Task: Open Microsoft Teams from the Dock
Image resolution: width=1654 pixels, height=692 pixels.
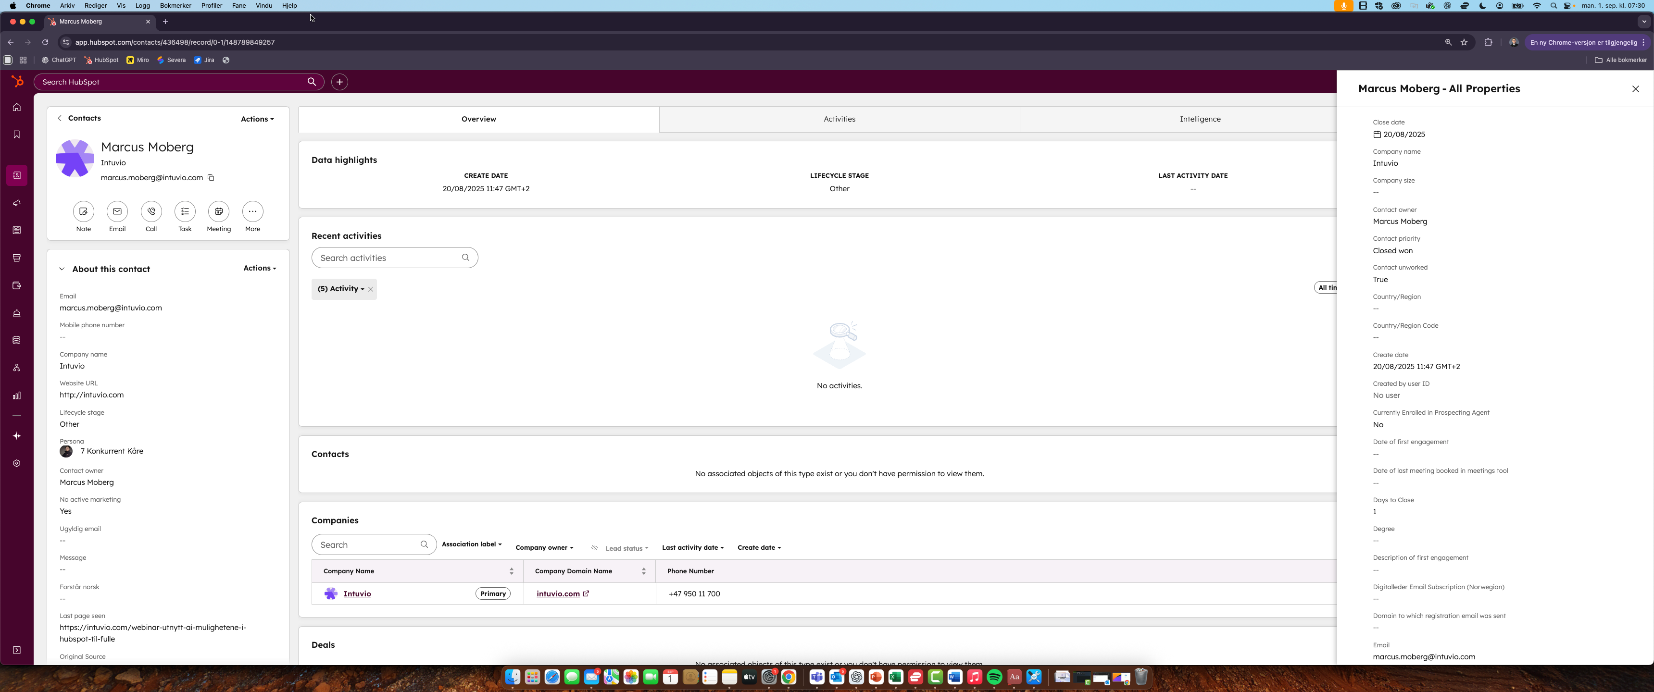Action: tap(817, 677)
